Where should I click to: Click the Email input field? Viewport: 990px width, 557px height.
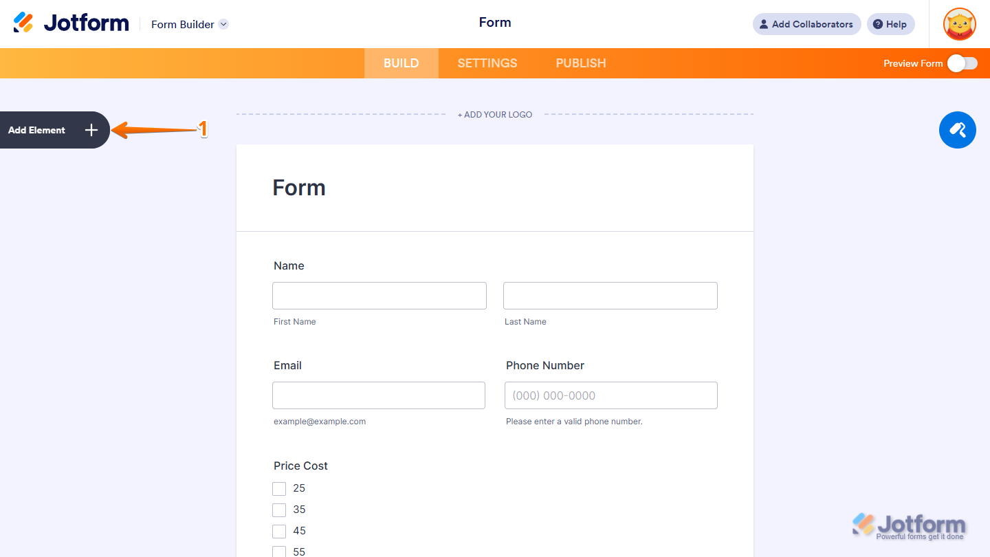pos(378,395)
